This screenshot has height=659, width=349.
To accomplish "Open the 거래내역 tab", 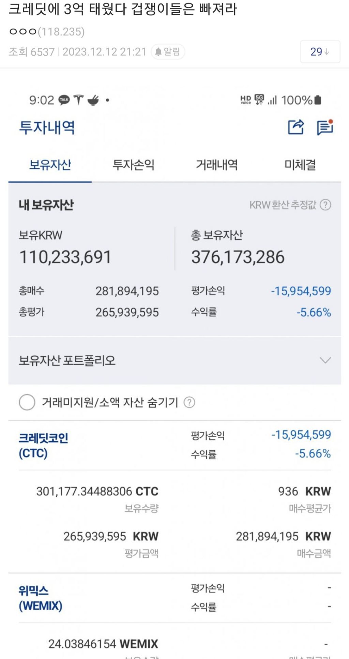I will pos(217,165).
